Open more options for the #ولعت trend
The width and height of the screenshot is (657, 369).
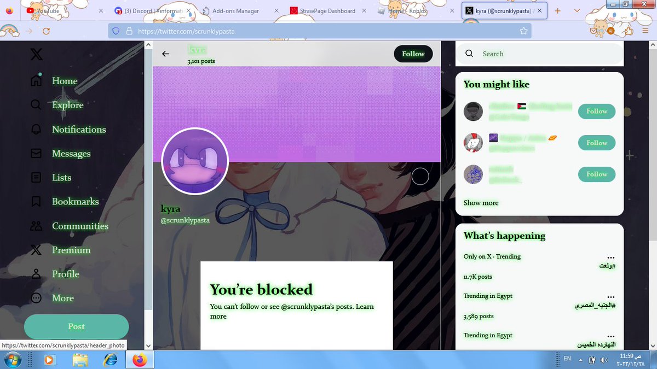click(x=611, y=257)
